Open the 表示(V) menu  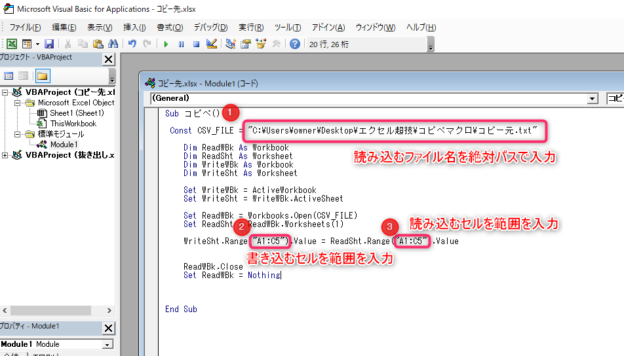tap(100, 27)
